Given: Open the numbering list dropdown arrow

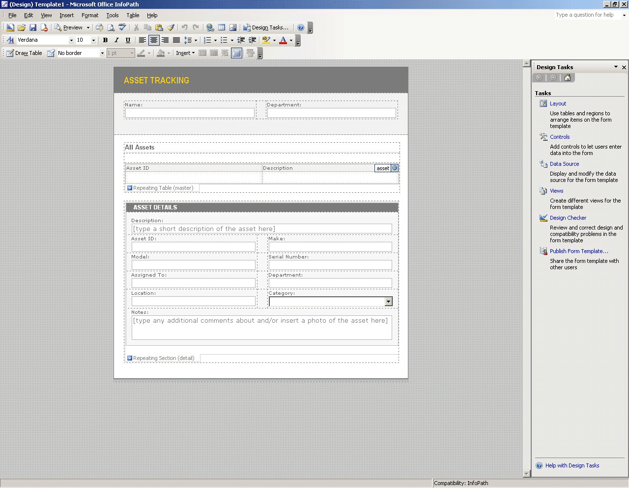Looking at the screenshot, I should pyautogui.click(x=215, y=40).
